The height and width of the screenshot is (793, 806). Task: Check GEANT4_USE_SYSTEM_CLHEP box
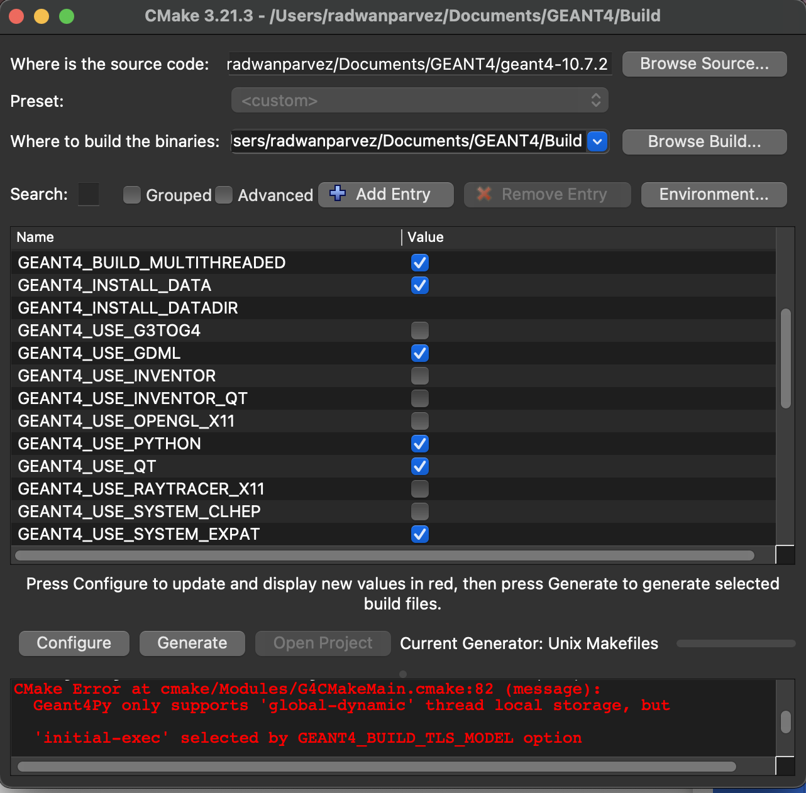click(419, 511)
